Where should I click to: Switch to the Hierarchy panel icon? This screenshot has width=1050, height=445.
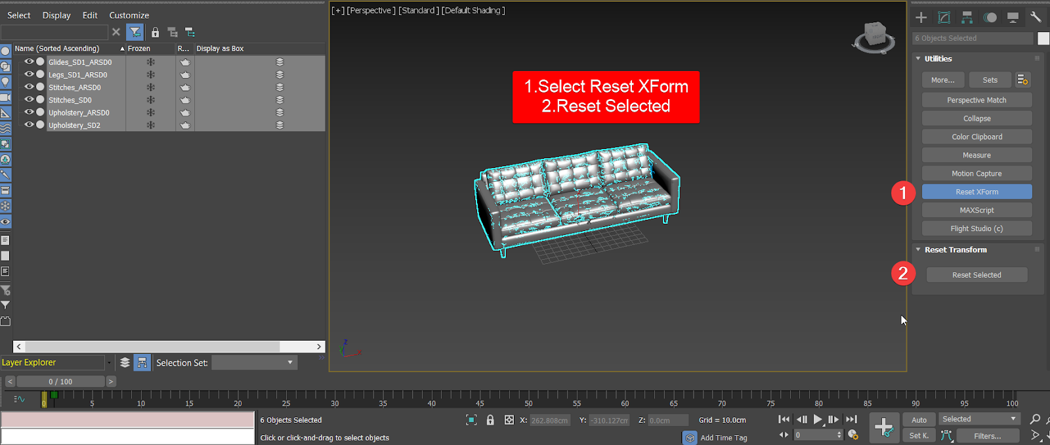(967, 18)
